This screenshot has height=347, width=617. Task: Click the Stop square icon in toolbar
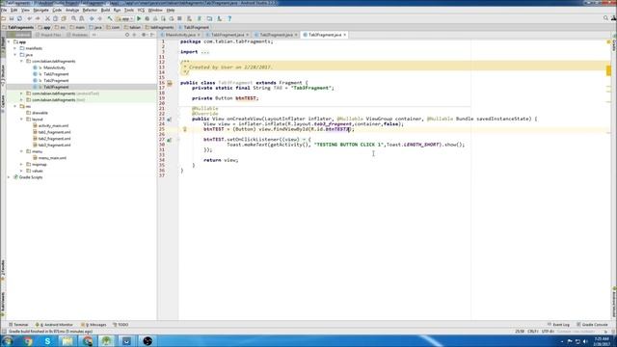point(180,18)
